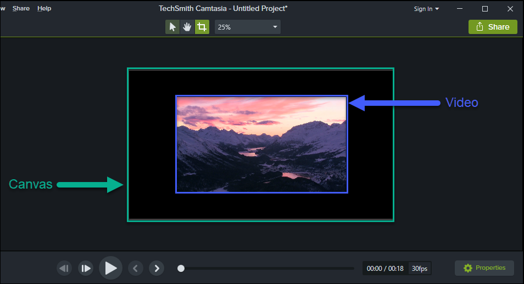Open the 25% canvas zoom dropdown

(247, 27)
